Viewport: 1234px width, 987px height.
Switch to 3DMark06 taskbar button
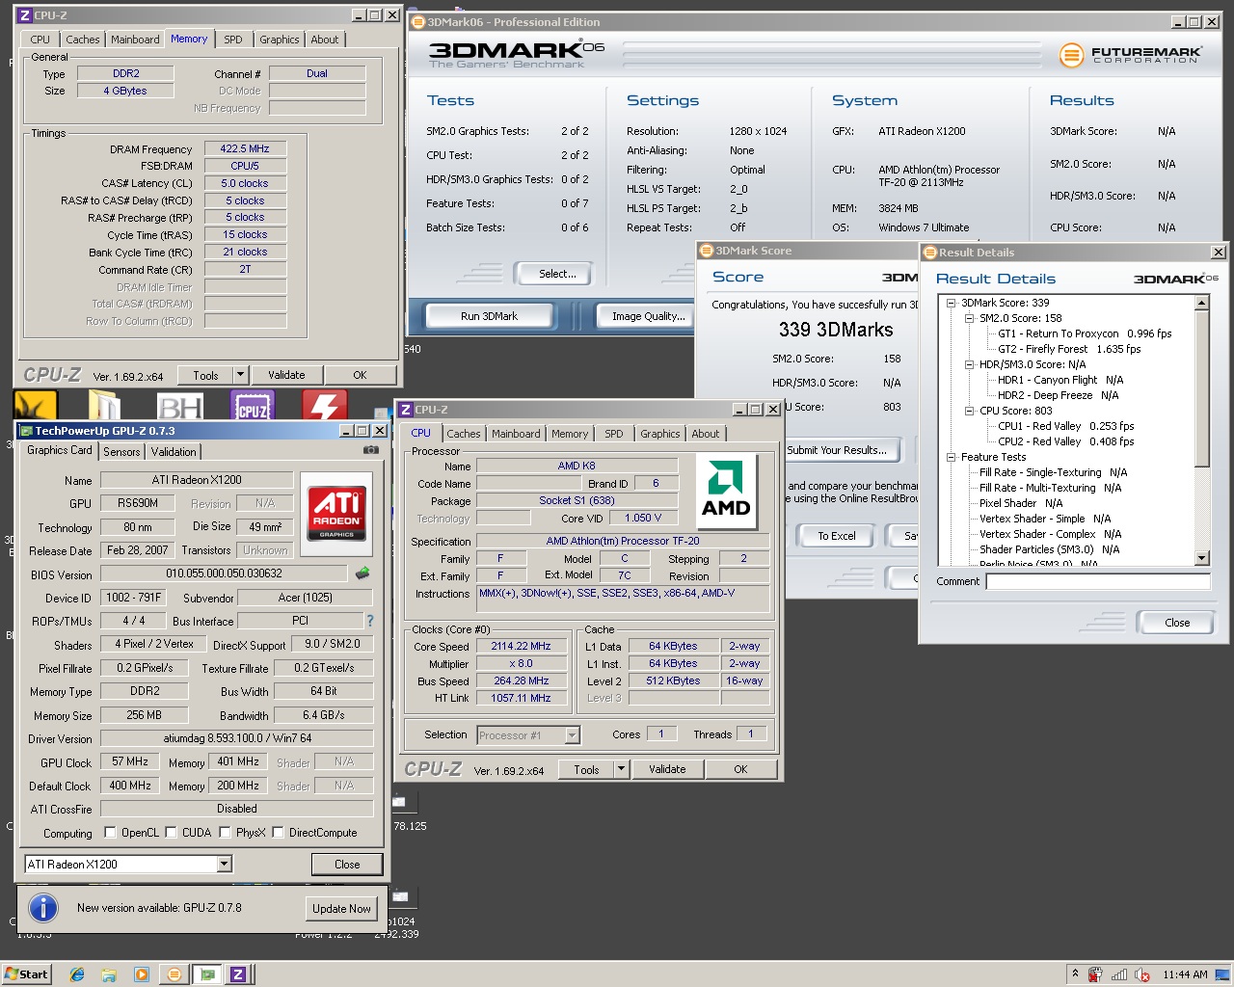(x=174, y=974)
